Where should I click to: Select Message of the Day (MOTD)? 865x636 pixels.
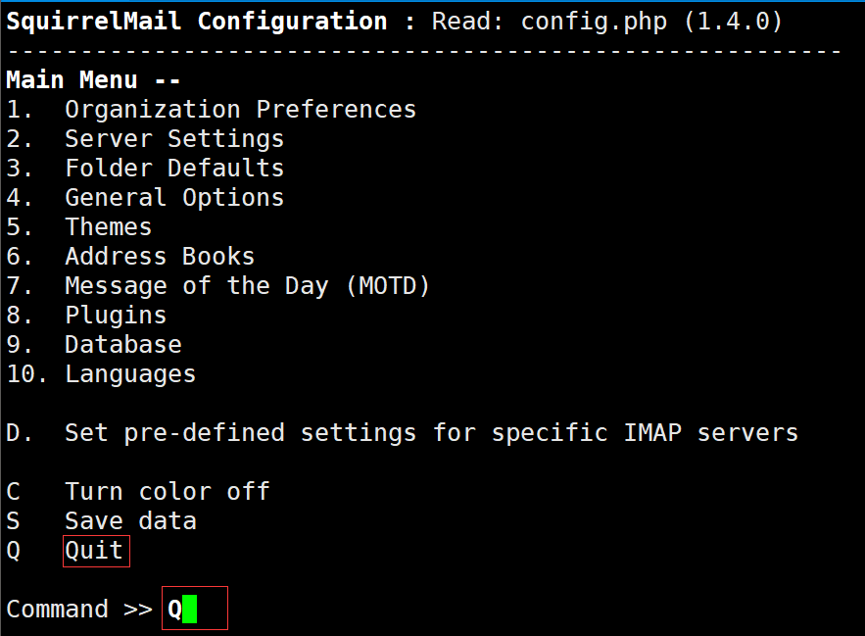tap(247, 286)
